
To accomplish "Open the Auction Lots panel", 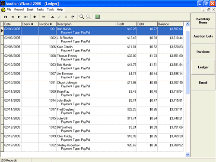I will point(203,36).
